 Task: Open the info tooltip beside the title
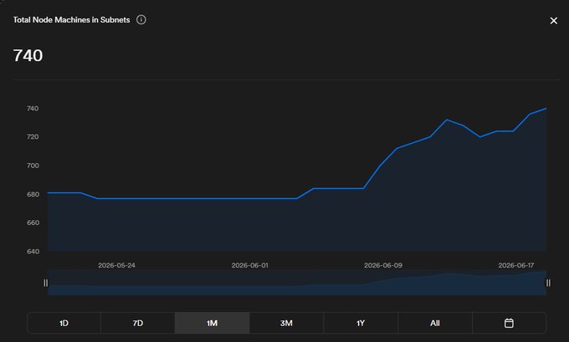point(141,19)
